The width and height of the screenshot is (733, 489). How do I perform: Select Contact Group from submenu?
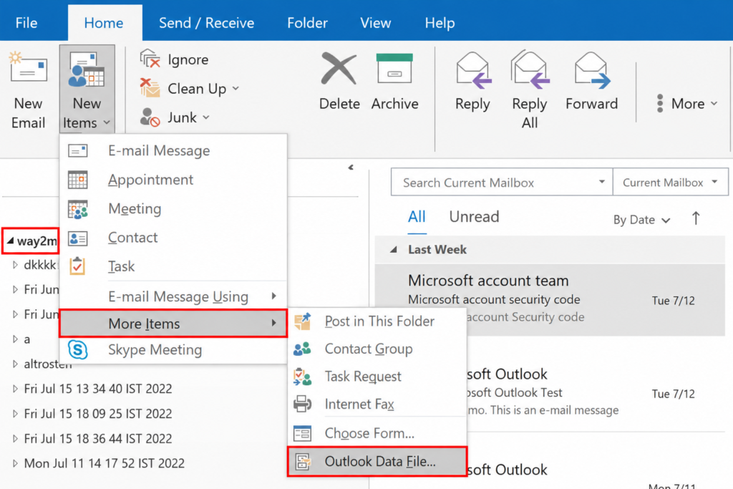pyautogui.click(x=377, y=349)
